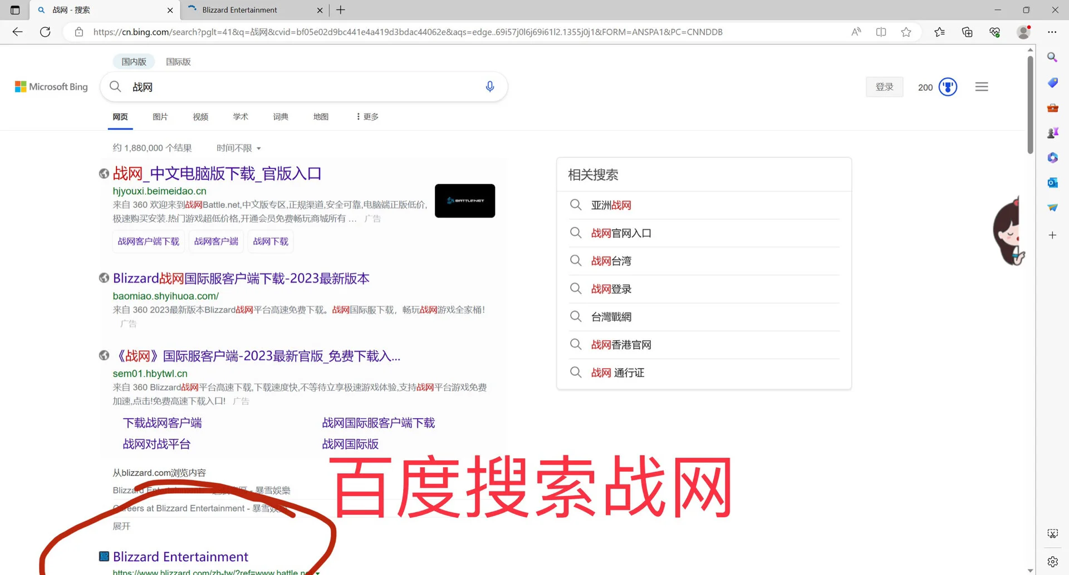
Task: Open Browser essentials heart icon
Action: tap(995, 32)
